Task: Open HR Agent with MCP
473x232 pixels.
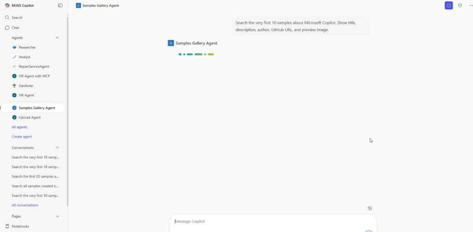Action: point(34,76)
